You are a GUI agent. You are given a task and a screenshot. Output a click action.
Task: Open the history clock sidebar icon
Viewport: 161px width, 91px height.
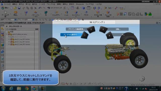pos(2,65)
